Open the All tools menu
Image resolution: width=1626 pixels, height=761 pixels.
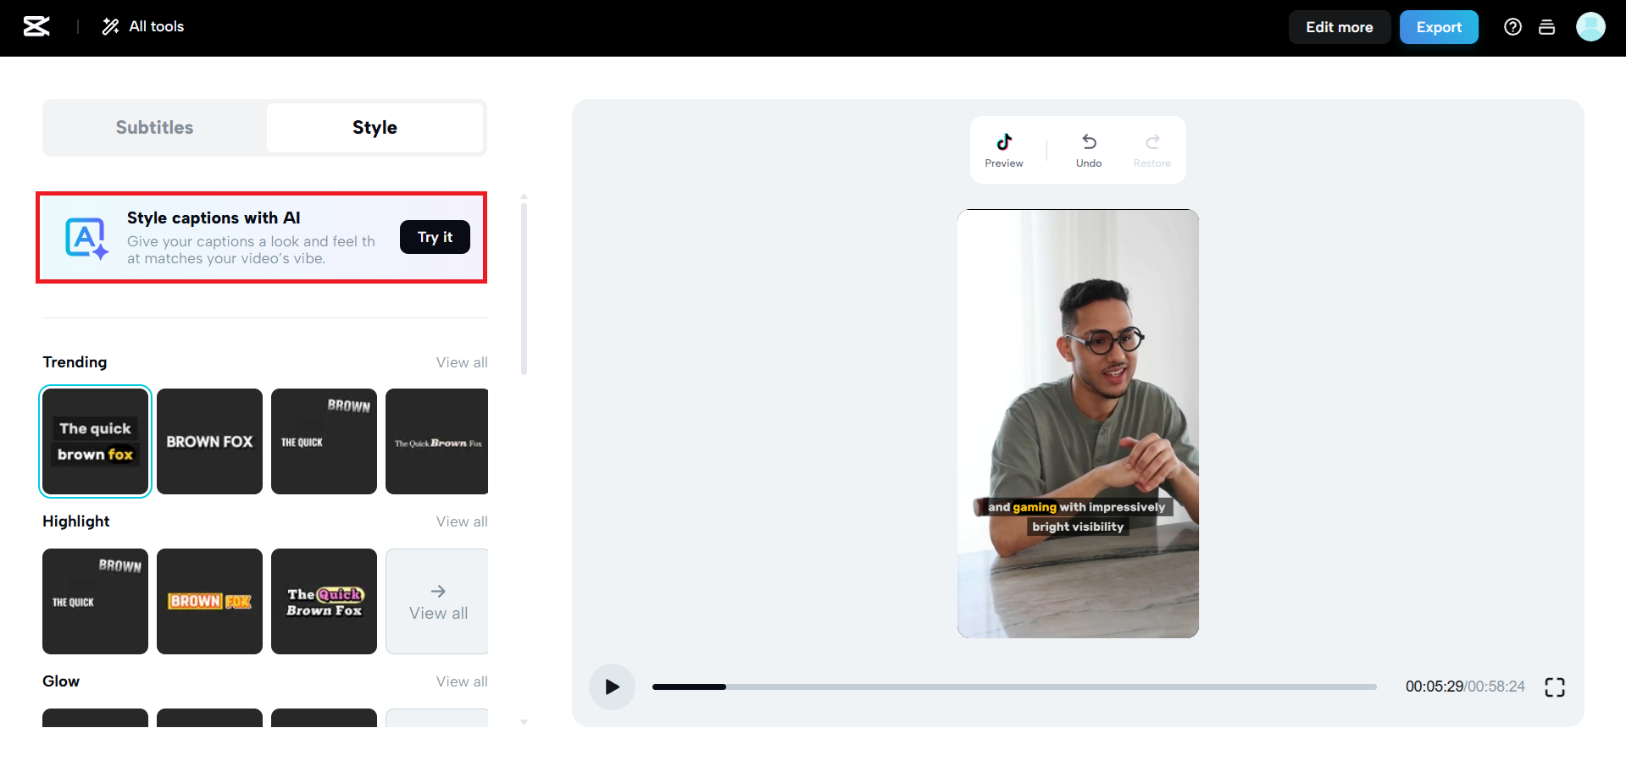click(143, 26)
